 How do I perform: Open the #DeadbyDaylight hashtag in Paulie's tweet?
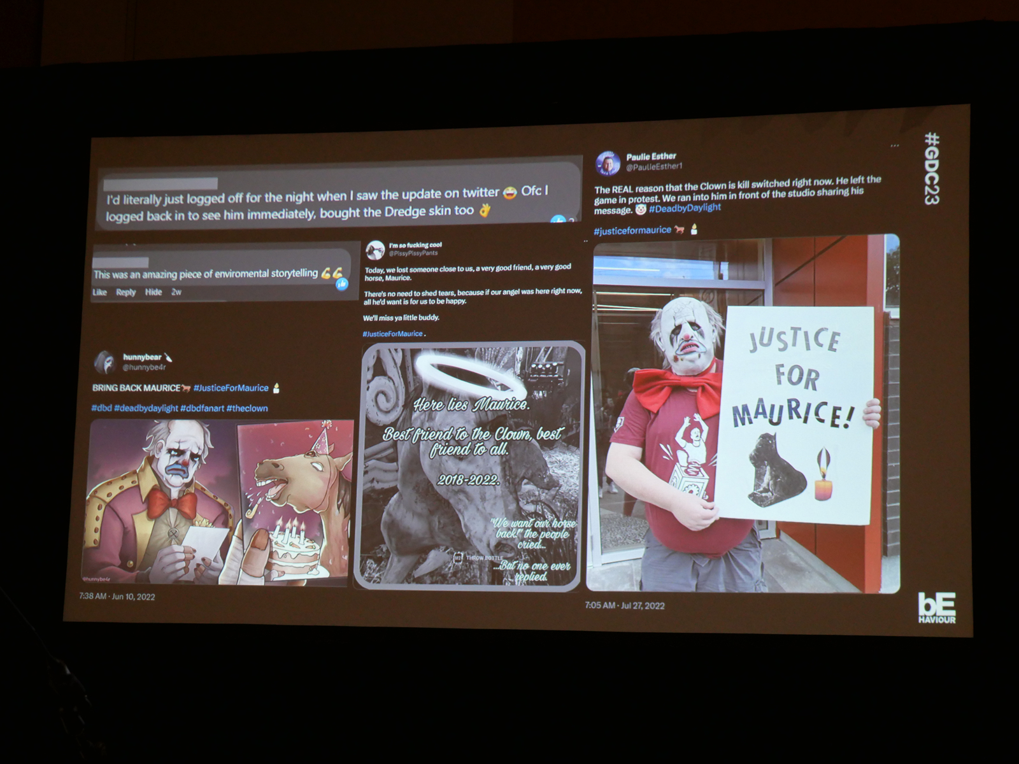(x=685, y=208)
